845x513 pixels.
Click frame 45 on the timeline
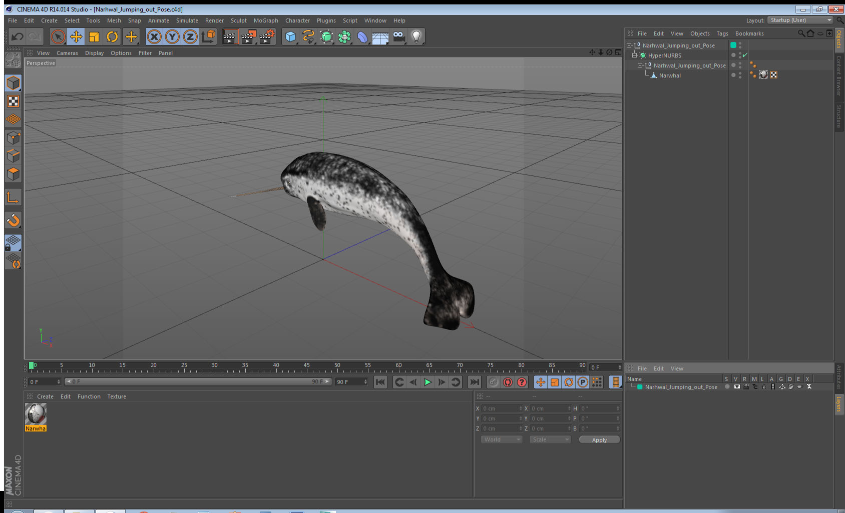coord(306,366)
